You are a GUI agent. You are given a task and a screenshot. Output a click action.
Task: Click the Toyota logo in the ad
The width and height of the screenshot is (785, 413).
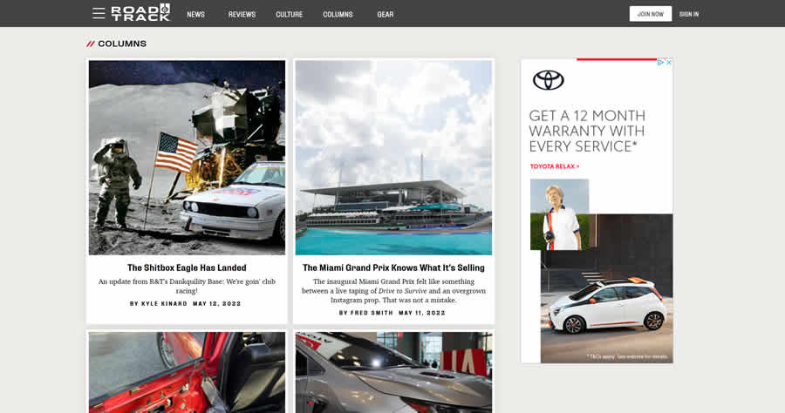coord(549,80)
